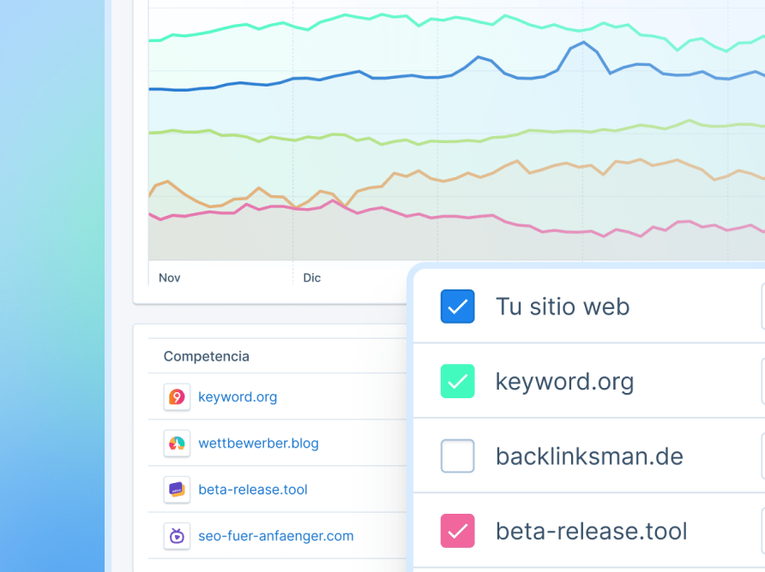The width and height of the screenshot is (765, 572).
Task: Click the seo-fuer-anfaenger.com site icon
Action: coord(177,536)
